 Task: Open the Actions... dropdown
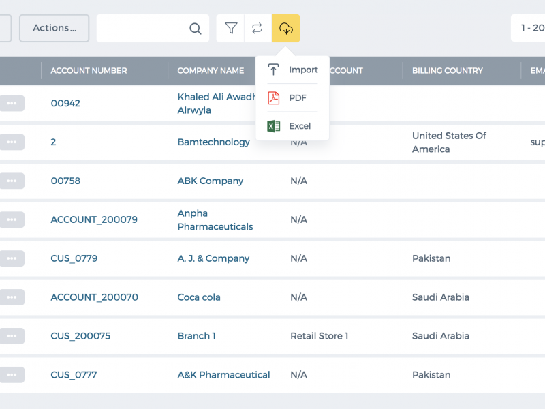(x=54, y=28)
